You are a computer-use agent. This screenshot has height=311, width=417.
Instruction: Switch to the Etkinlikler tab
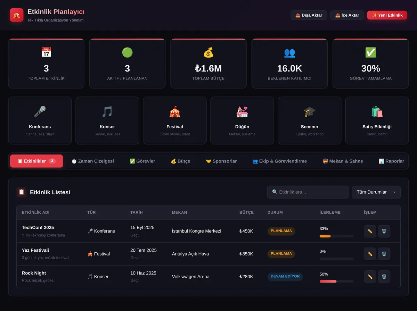36,161
